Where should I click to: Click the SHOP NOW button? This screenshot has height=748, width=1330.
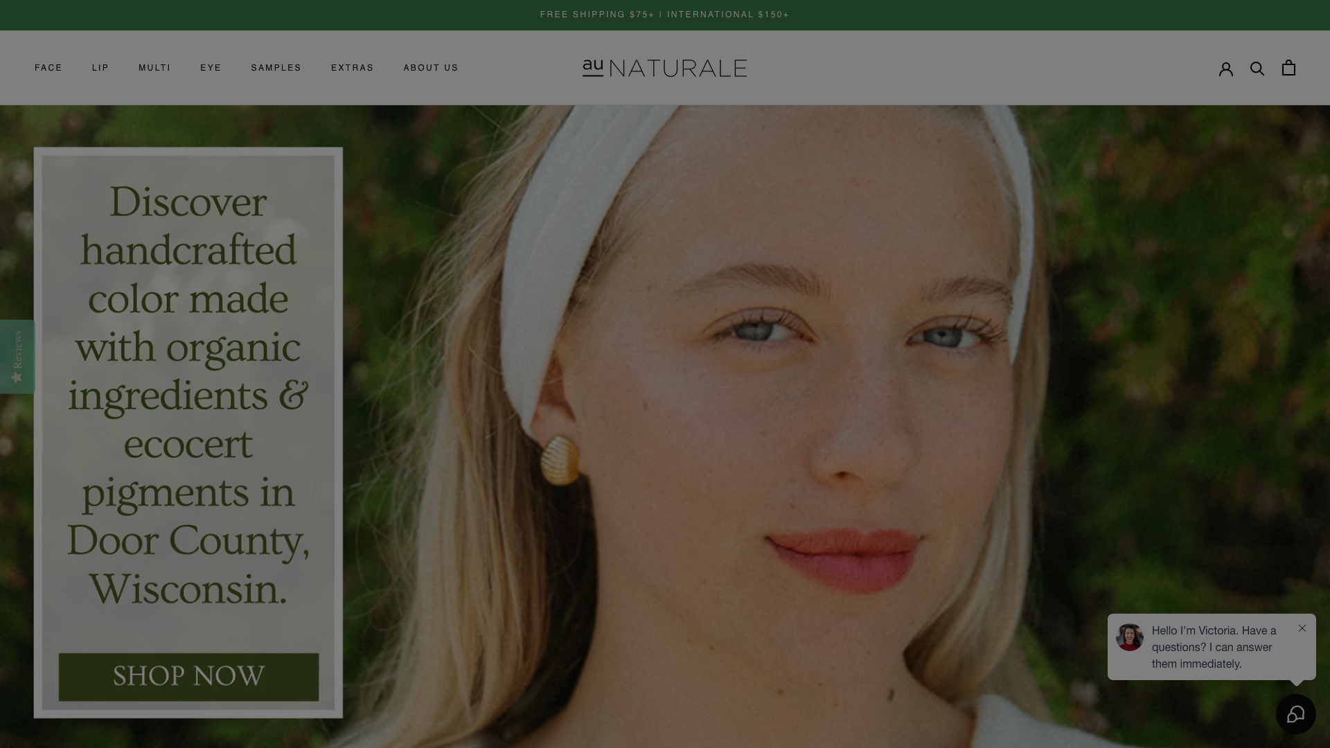[x=188, y=677]
